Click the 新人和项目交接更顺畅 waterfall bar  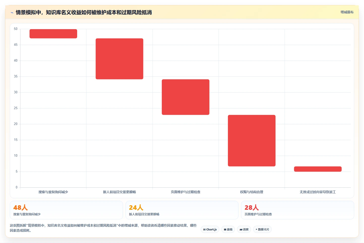119,59
